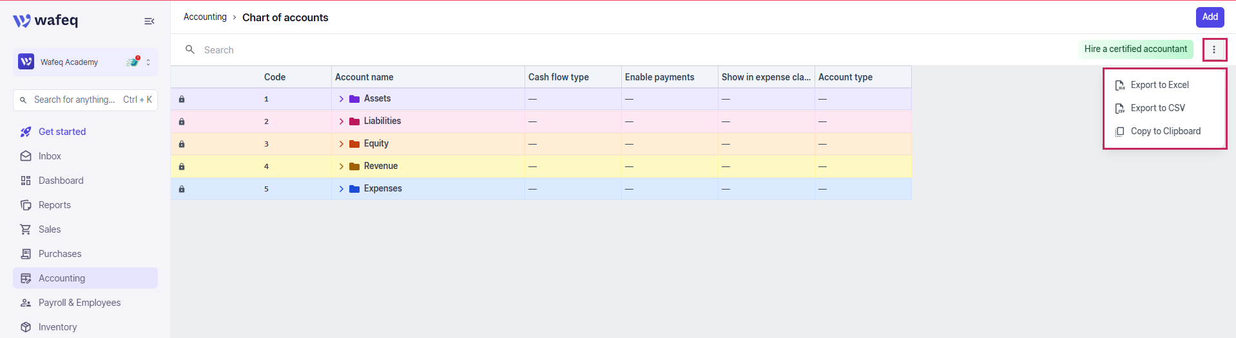The height and width of the screenshot is (338, 1236).
Task: Click the Cash flow type column header
Action: [x=573, y=77]
